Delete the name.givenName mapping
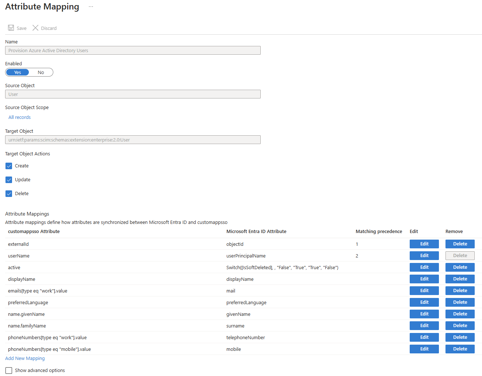This screenshot has height=376, width=482. click(460, 314)
